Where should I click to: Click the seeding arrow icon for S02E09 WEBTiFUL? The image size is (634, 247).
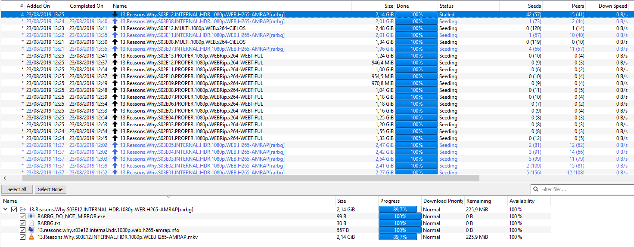click(x=115, y=83)
